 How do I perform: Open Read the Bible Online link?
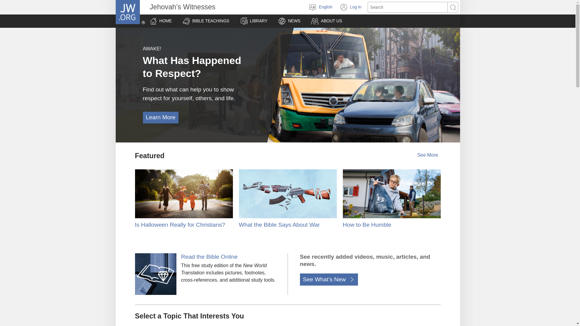(x=209, y=257)
